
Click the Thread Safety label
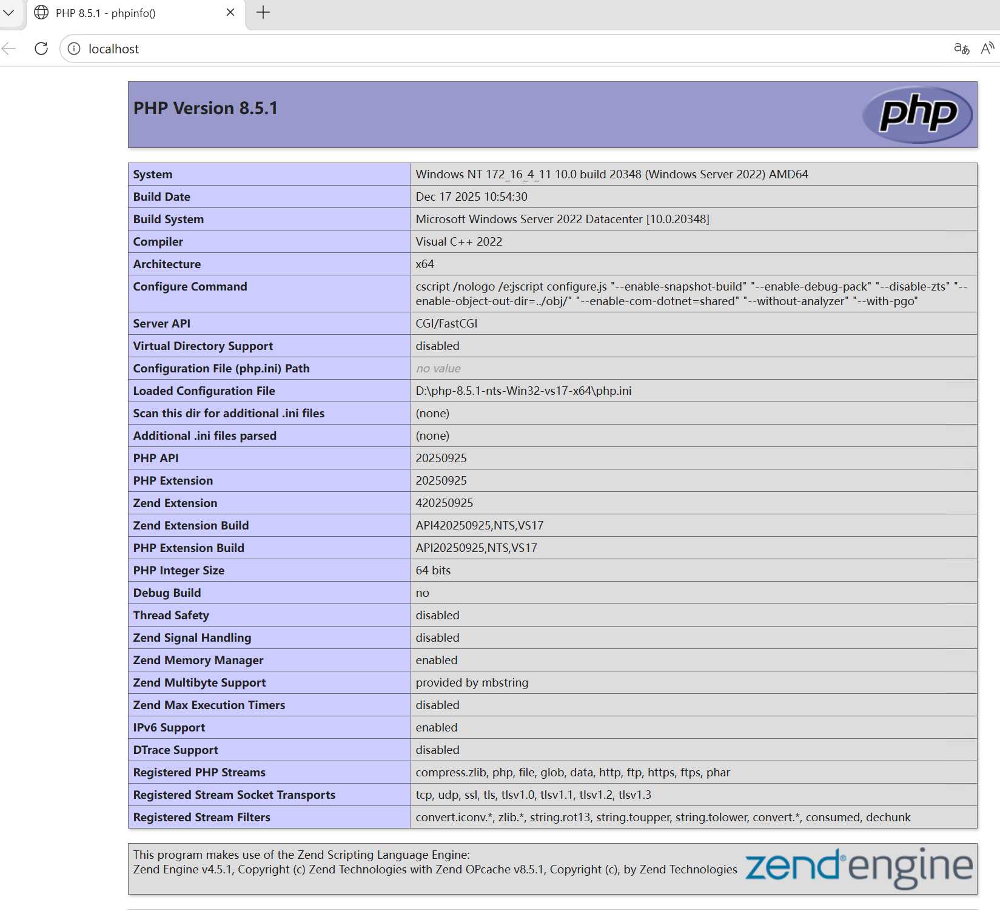[171, 616]
